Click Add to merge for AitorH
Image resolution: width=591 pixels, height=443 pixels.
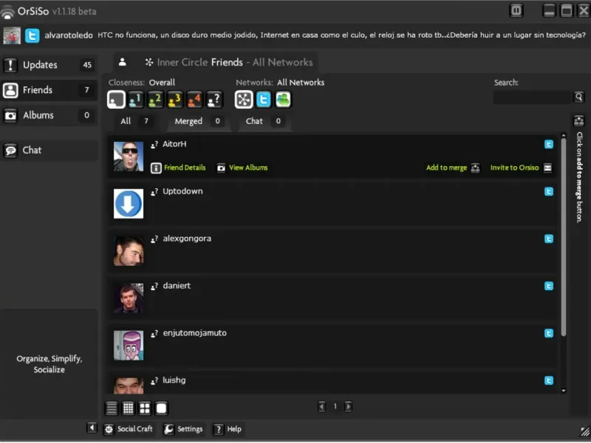(446, 168)
